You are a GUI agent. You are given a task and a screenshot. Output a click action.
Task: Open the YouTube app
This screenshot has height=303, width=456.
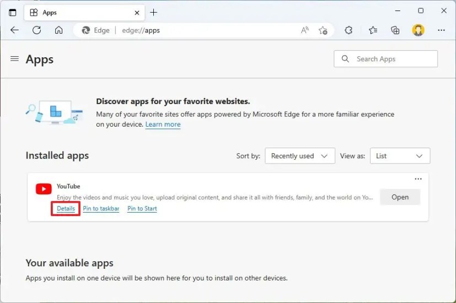point(400,197)
